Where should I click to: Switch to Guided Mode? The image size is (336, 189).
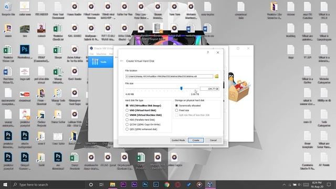click(x=178, y=140)
